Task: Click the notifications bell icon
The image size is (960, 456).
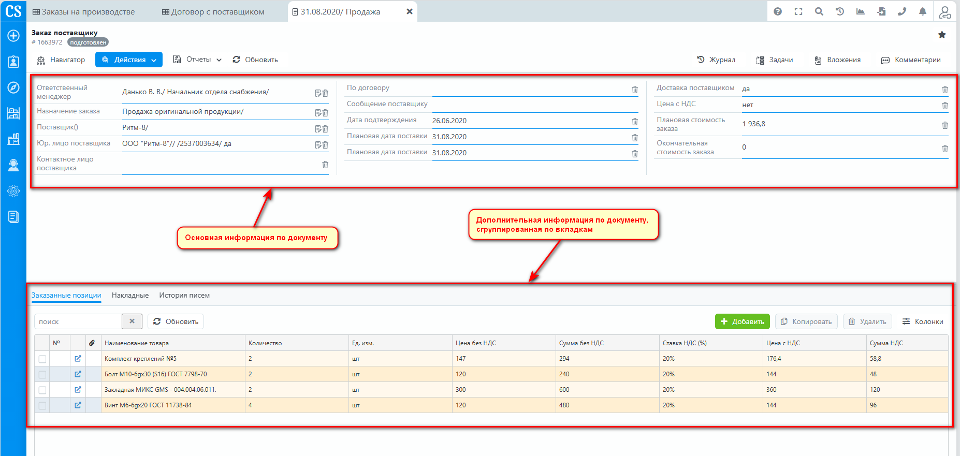Action: (x=923, y=11)
